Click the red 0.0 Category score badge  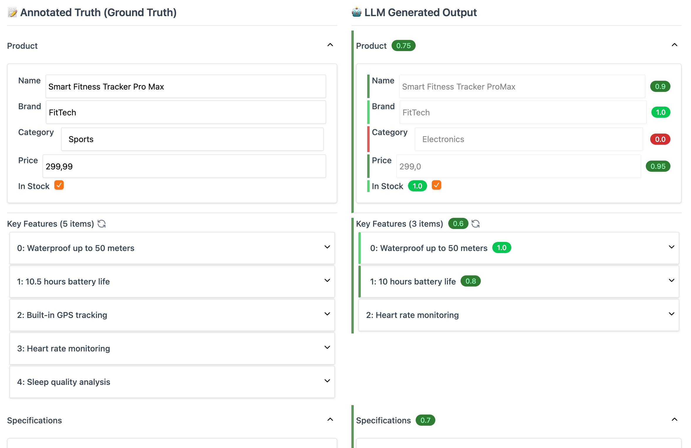[x=660, y=139]
